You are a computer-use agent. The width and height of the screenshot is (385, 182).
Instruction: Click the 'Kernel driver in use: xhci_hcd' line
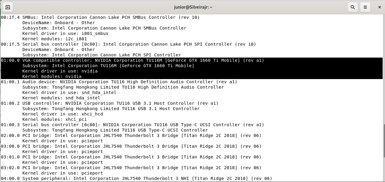point(63,114)
